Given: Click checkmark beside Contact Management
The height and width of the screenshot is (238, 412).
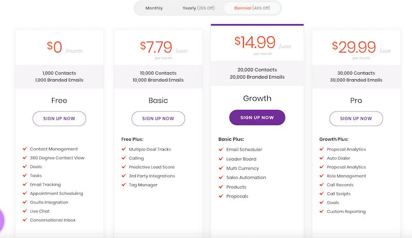Looking at the screenshot, I should tap(25, 149).
